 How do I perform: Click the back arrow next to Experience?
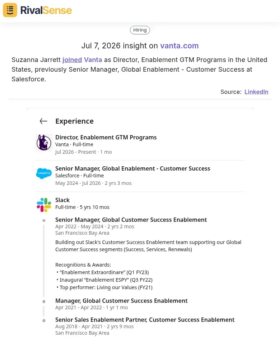point(43,121)
